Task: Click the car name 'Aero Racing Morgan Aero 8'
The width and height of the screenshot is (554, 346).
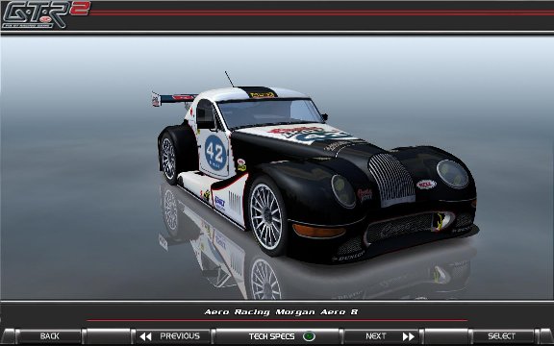Action: click(x=281, y=312)
